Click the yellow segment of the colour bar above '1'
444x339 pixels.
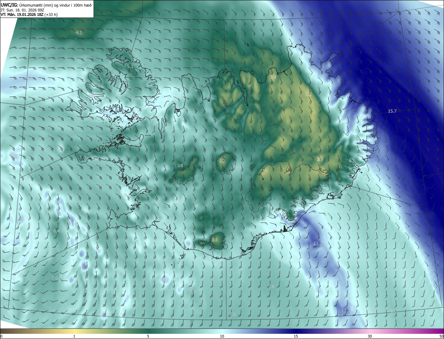(74, 331)
